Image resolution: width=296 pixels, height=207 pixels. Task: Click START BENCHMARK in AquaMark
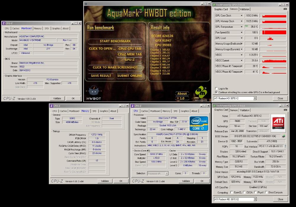[115, 41]
